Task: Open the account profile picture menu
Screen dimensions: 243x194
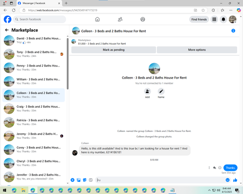Action: tap(232, 19)
